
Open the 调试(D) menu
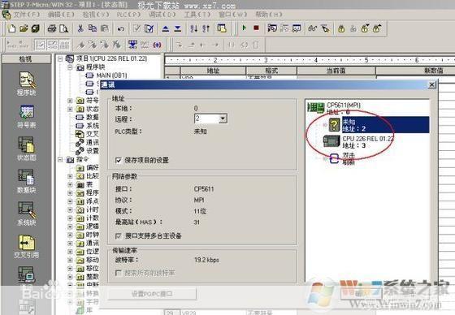(x=162, y=15)
